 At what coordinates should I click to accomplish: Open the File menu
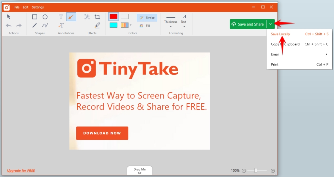(x=17, y=7)
